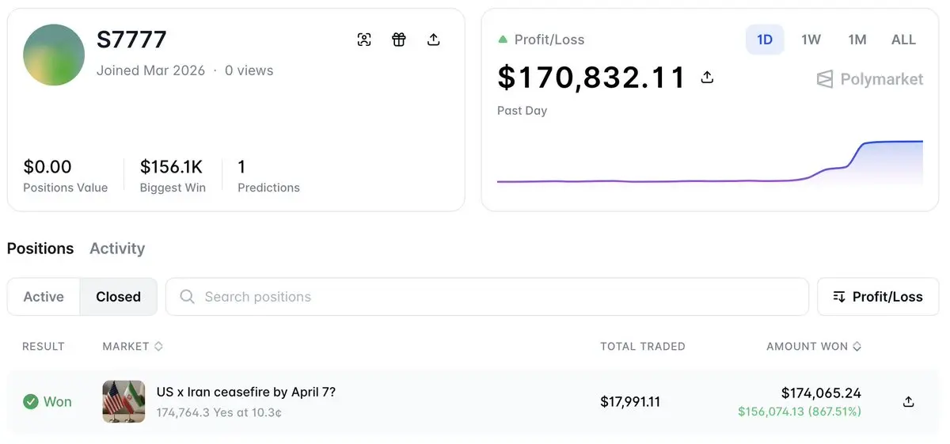Select the Closed positions filter
950x444 pixels.
(x=118, y=297)
